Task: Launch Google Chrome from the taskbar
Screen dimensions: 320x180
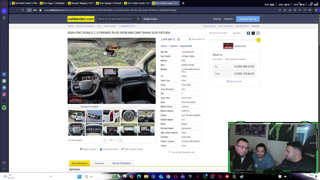Action: coord(168,176)
